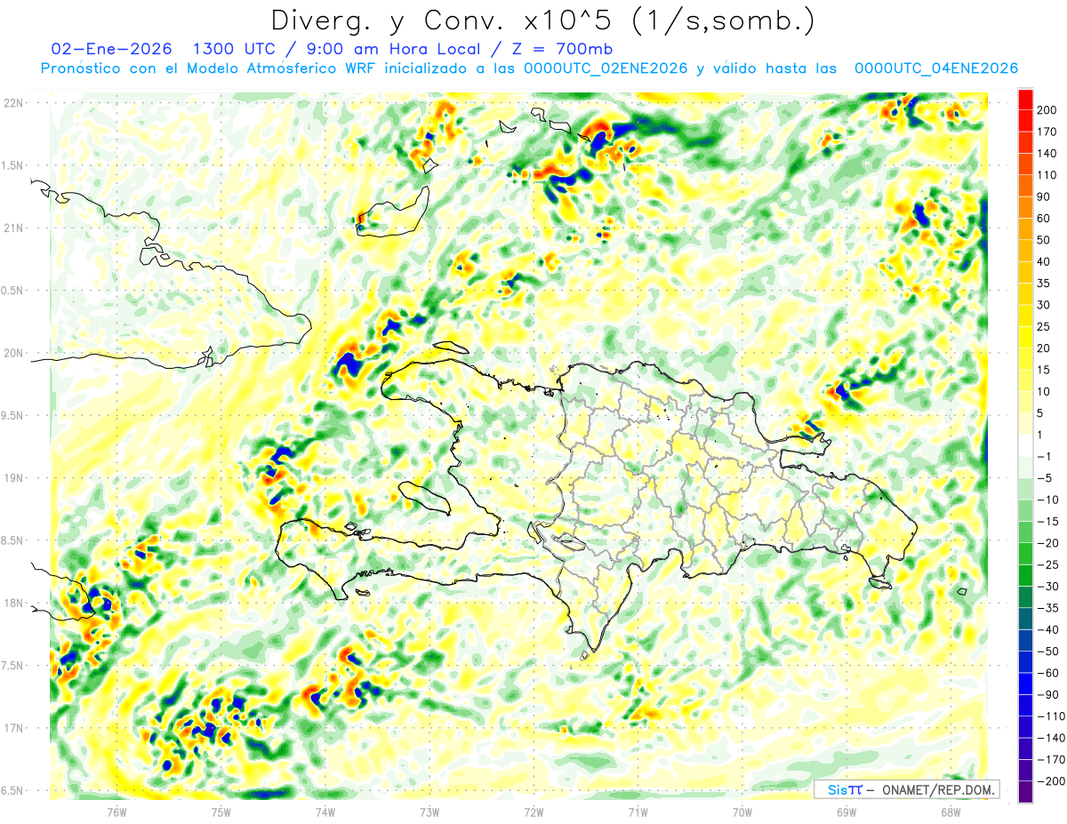Click the '-110' color scale value

coord(1051,716)
